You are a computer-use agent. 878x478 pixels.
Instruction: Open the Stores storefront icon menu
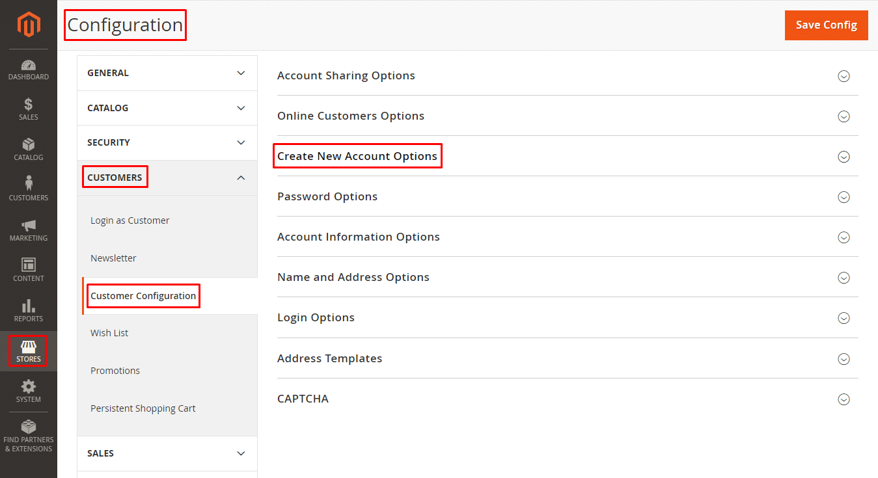tap(29, 347)
